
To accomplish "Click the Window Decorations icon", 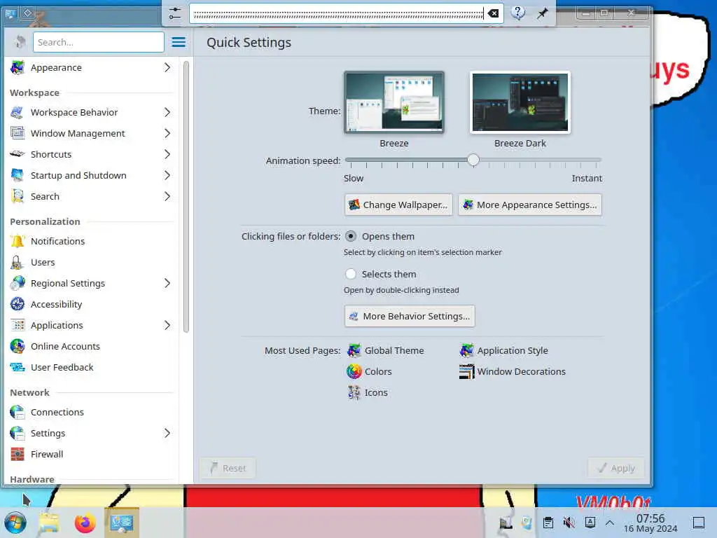I will pos(466,371).
